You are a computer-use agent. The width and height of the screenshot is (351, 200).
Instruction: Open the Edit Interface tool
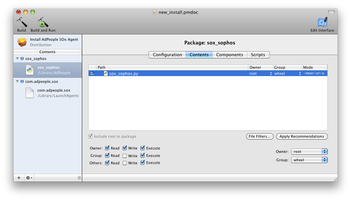point(322,22)
